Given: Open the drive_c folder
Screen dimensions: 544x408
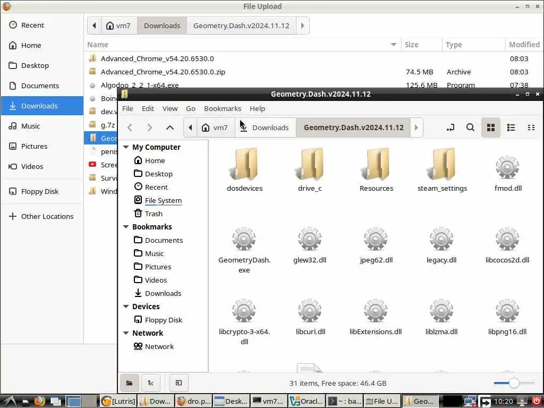Looking at the screenshot, I should 310,169.
